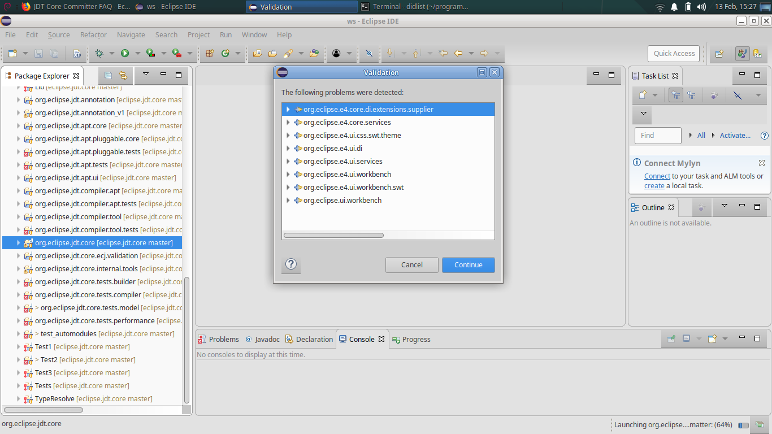Click the Activate... link in Task List
This screenshot has height=434, width=772.
(x=735, y=135)
